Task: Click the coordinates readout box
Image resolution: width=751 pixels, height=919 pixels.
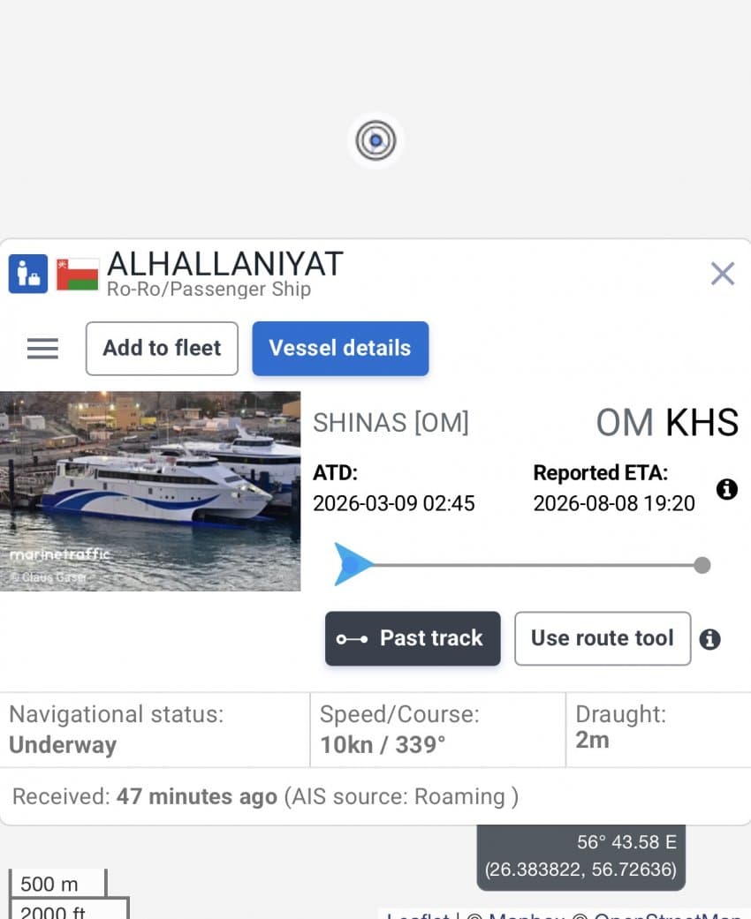Action: click(x=580, y=858)
